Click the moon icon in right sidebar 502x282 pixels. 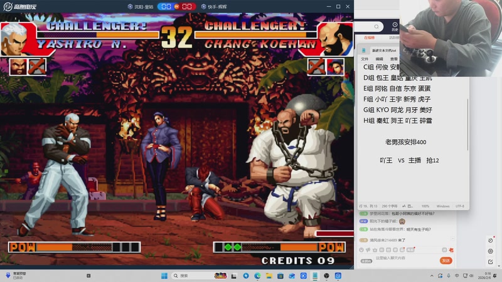tap(491, 241)
